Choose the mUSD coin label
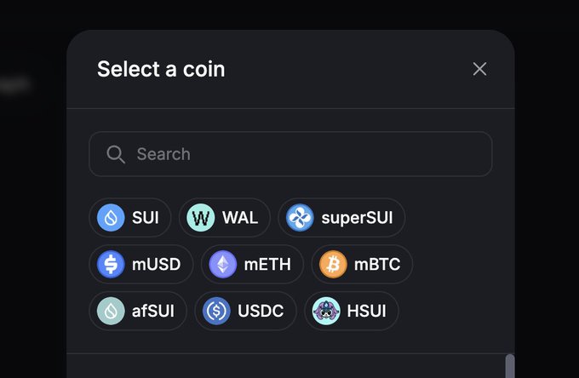 (156, 264)
